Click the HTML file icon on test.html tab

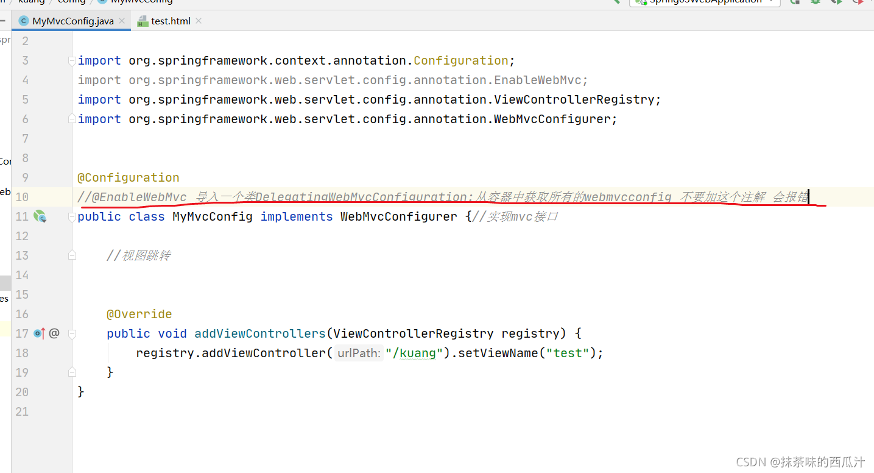(x=143, y=20)
